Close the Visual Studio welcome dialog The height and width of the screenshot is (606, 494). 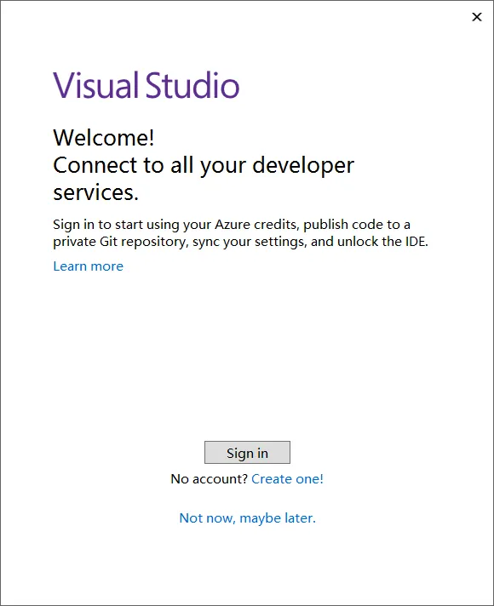[x=477, y=17]
